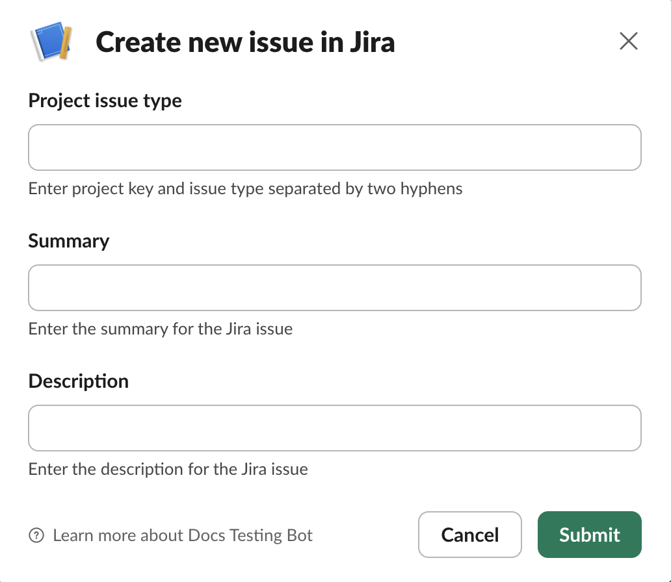Close the Create new issue dialog
This screenshot has height=582, width=671.
tap(628, 42)
